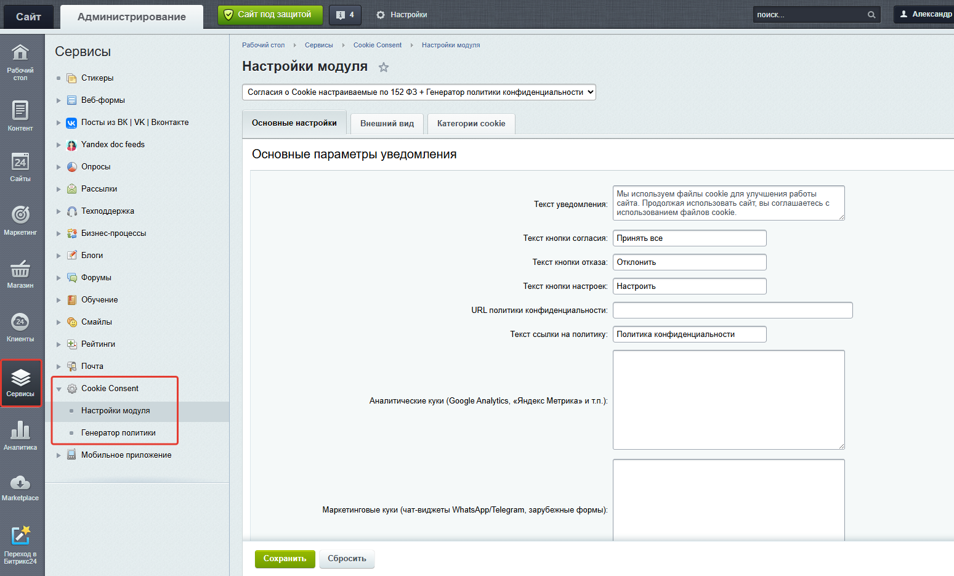Click the URL политики конфиденциальности field

click(732, 310)
